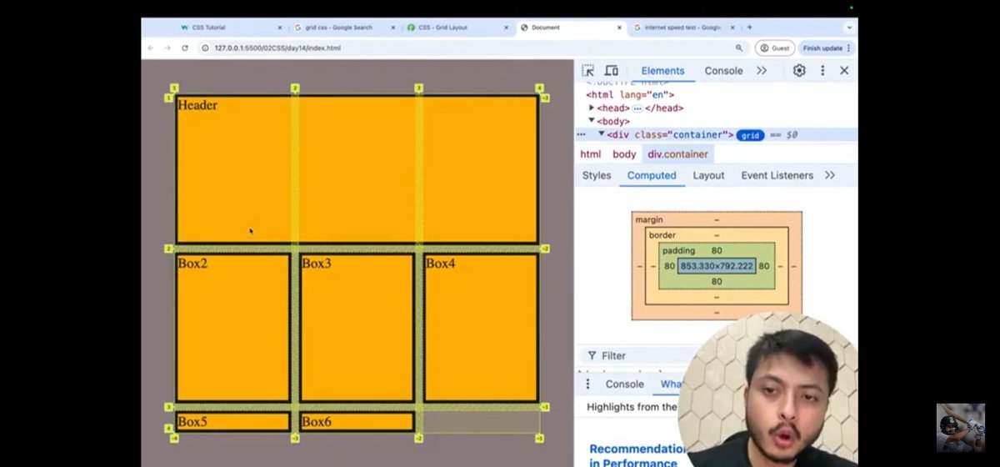Click the Box4 grid item
Screen dimensions: 1000x467
coord(481,328)
